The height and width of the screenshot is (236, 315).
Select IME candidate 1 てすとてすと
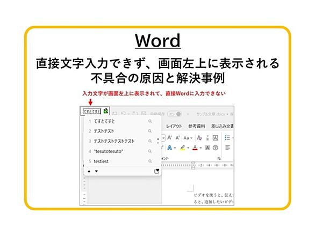coord(120,121)
